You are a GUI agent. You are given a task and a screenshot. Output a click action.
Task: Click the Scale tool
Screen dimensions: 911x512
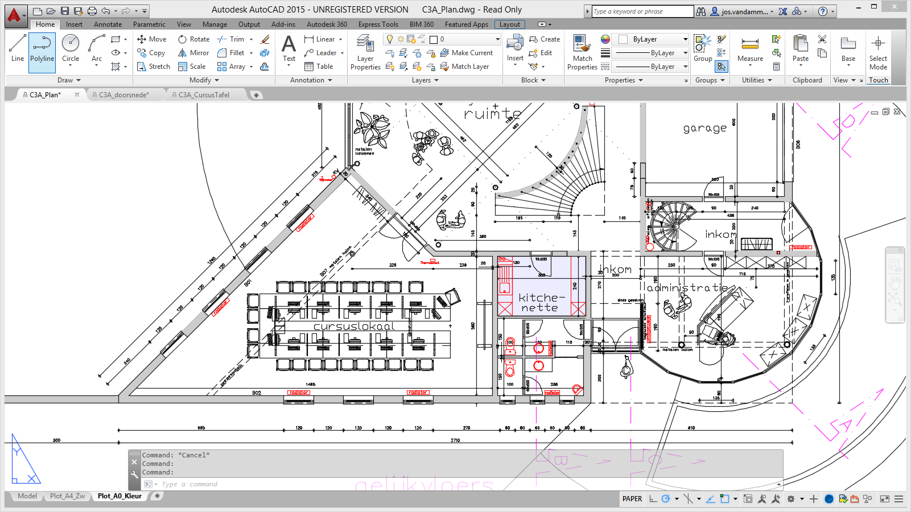tap(192, 67)
